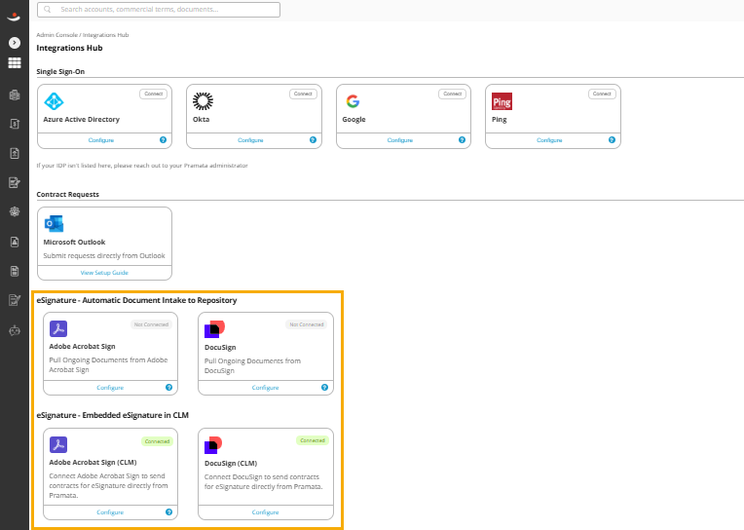
Task: Click the Adobe Acrobat Sign (CLM) logo
Action: coord(58,444)
